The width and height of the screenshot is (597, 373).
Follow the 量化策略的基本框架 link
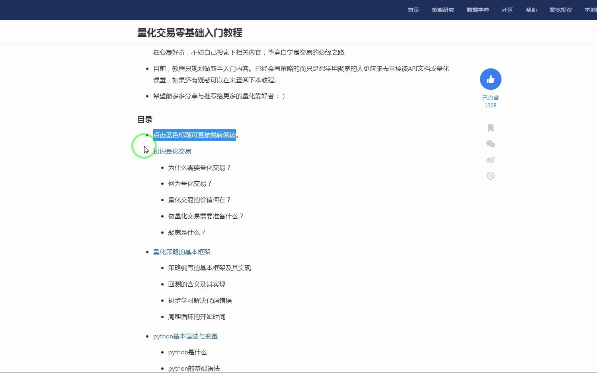coord(182,252)
